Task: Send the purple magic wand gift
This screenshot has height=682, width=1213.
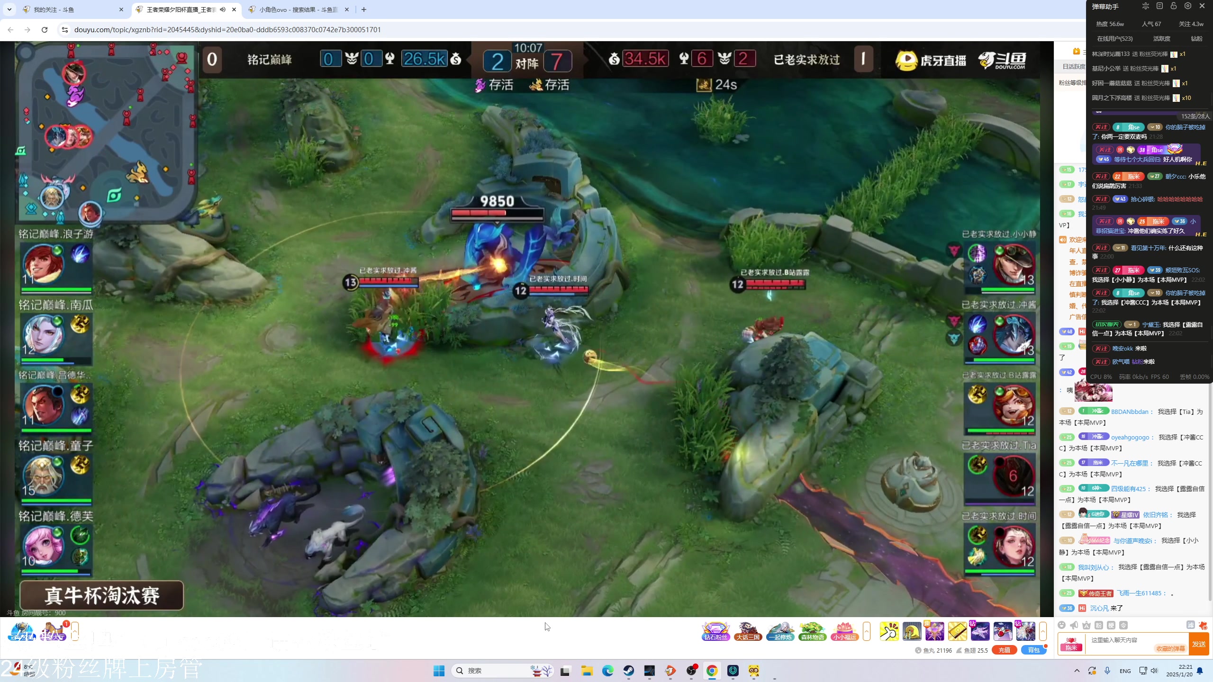Action: (x=934, y=631)
